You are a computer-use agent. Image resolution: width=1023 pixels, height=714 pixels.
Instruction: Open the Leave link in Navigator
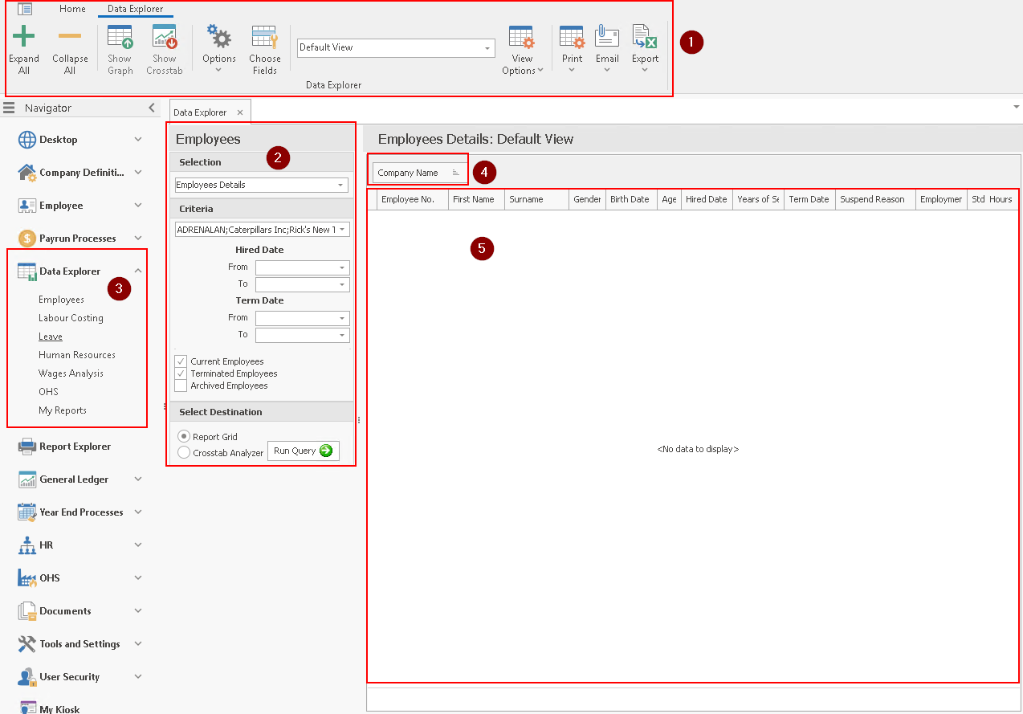click(x=51, y=337)
